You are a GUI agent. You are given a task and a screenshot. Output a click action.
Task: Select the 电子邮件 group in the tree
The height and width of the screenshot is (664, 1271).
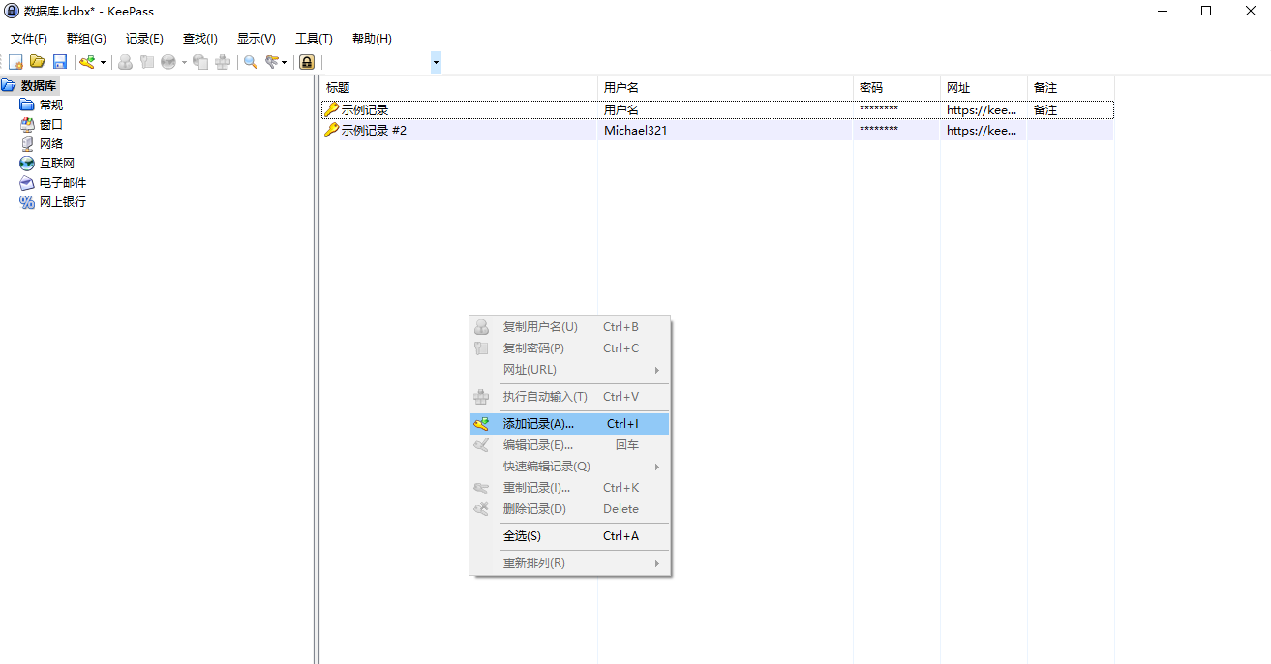pos(63,182)
